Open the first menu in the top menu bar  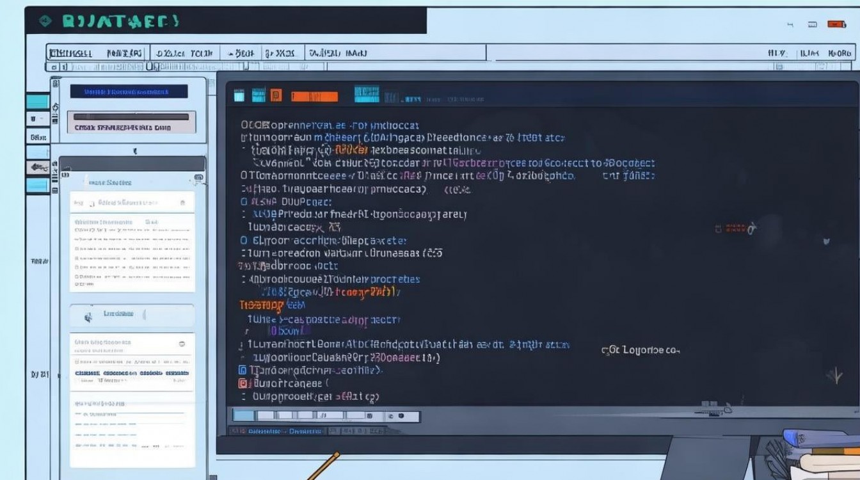pyautogui.click(x=70, y=53)
